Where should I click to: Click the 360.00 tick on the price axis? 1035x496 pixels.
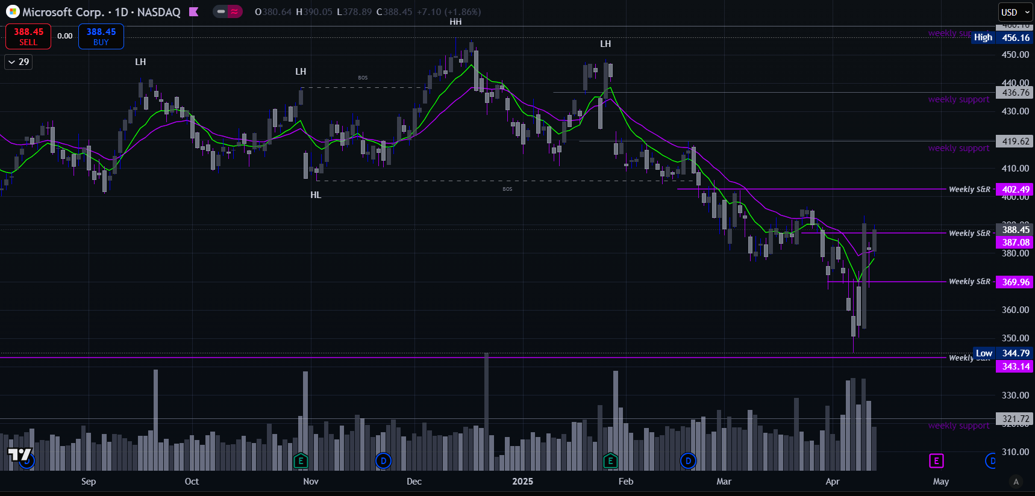[x=1016, y=310]
